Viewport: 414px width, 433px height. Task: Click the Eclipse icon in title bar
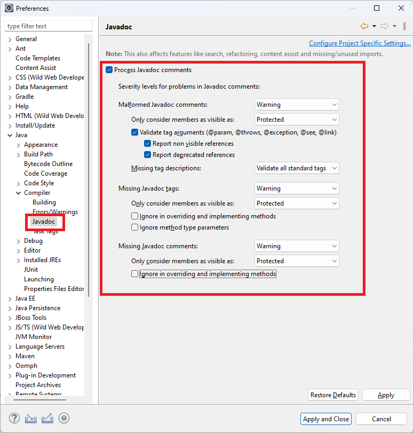(8, 8)
